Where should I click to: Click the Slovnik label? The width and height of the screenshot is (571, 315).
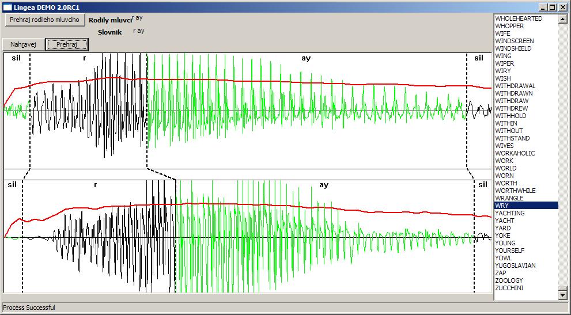point(109,32)
